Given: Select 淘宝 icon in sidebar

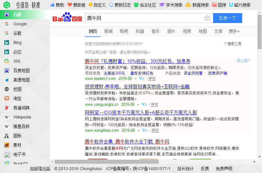Looking at the screenshot, I should pyautogui.click(x=7, y=98).
